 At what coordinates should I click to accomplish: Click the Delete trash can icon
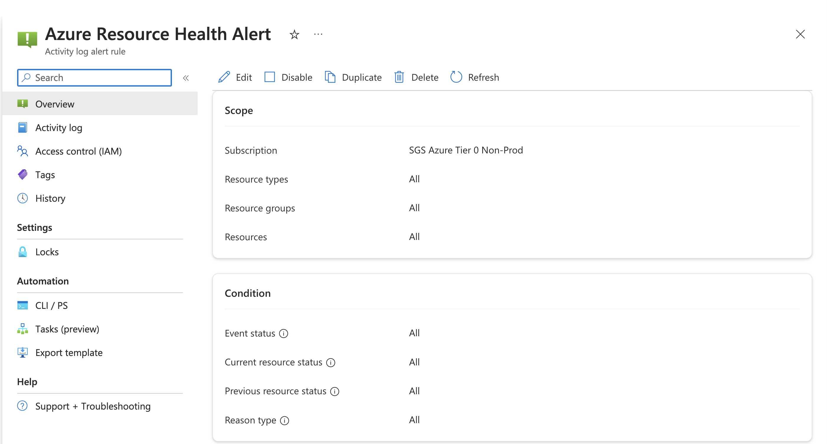coord(399,77)
